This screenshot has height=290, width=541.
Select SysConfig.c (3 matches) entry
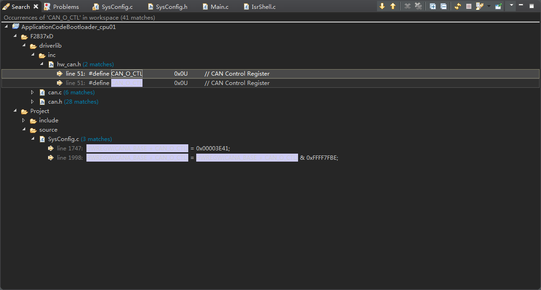tap(80, 139)
